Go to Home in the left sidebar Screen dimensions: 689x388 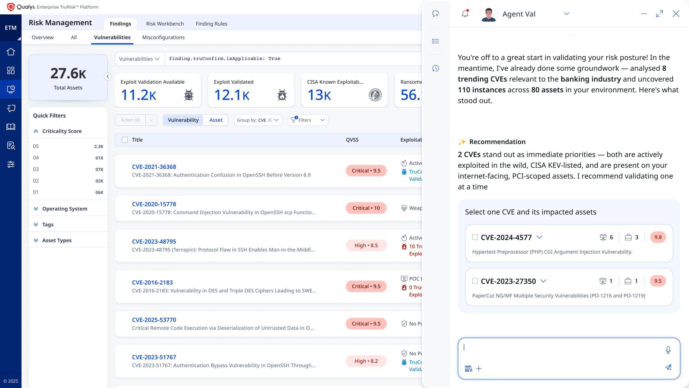tap(11, 52)
